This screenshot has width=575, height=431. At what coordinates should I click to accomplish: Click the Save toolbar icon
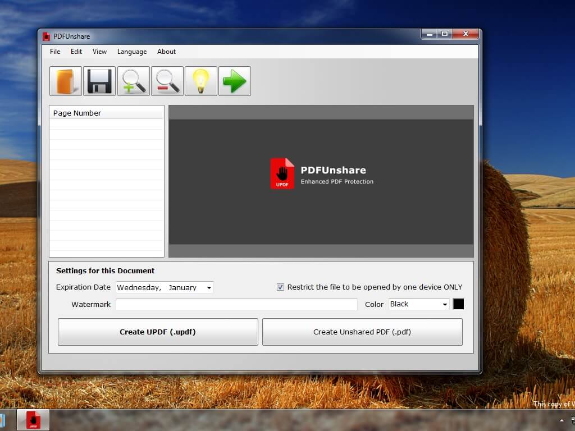99,81
